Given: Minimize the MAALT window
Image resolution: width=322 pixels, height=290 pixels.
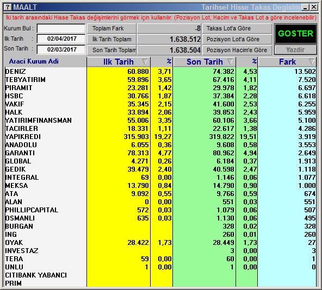Looking at the screenshot, I should [305, 8].
